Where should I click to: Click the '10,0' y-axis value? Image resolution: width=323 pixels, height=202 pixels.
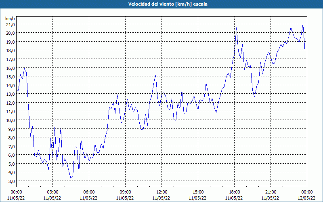[10, 120]
